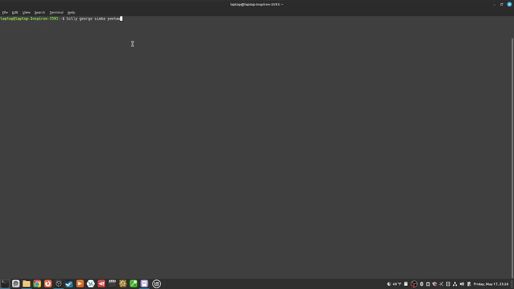Open the disk utility icon in the taskbar
This screenshot has height=289, width=514.
pos(16,284)
